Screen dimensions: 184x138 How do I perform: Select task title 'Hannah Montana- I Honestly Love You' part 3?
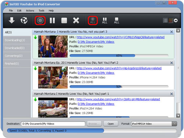(71, 32)
